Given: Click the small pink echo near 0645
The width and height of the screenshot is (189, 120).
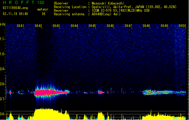Looking at the screenshot, I should (x=101, y=92).
